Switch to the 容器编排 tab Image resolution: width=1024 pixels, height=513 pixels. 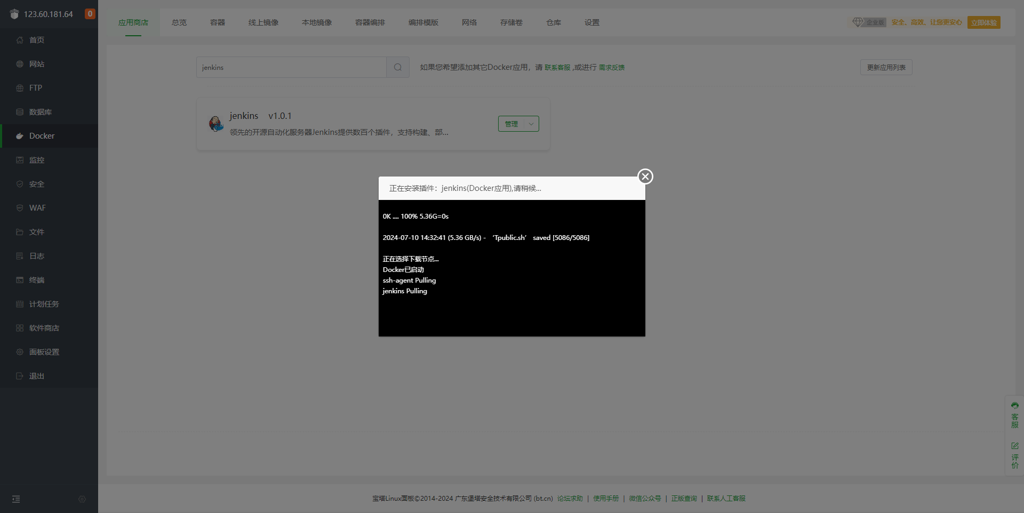(x=370, y=22)
